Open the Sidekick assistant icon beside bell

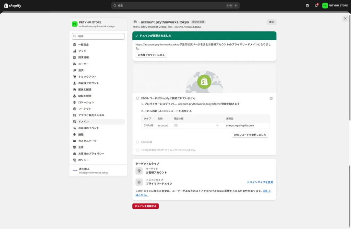307,5
